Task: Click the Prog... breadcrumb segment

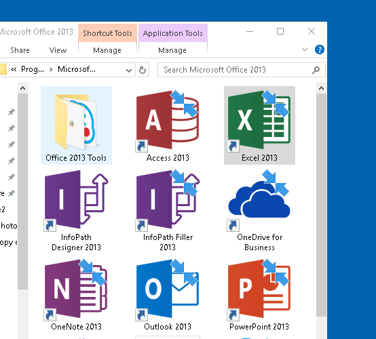Action: (33, 69)
